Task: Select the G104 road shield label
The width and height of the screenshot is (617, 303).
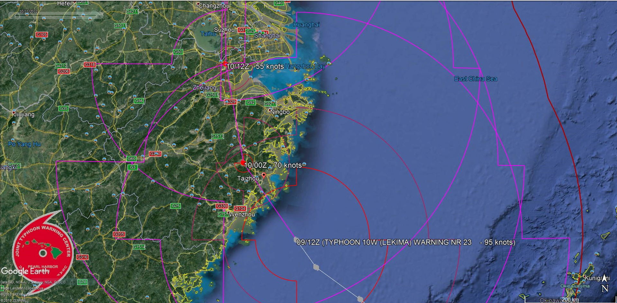Action: click(240, 208)
